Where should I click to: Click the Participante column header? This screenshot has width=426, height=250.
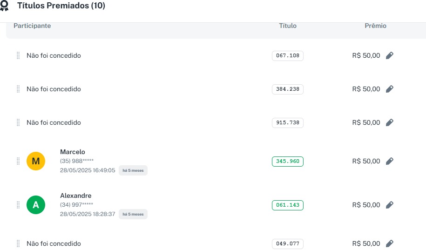pos(32,26)
